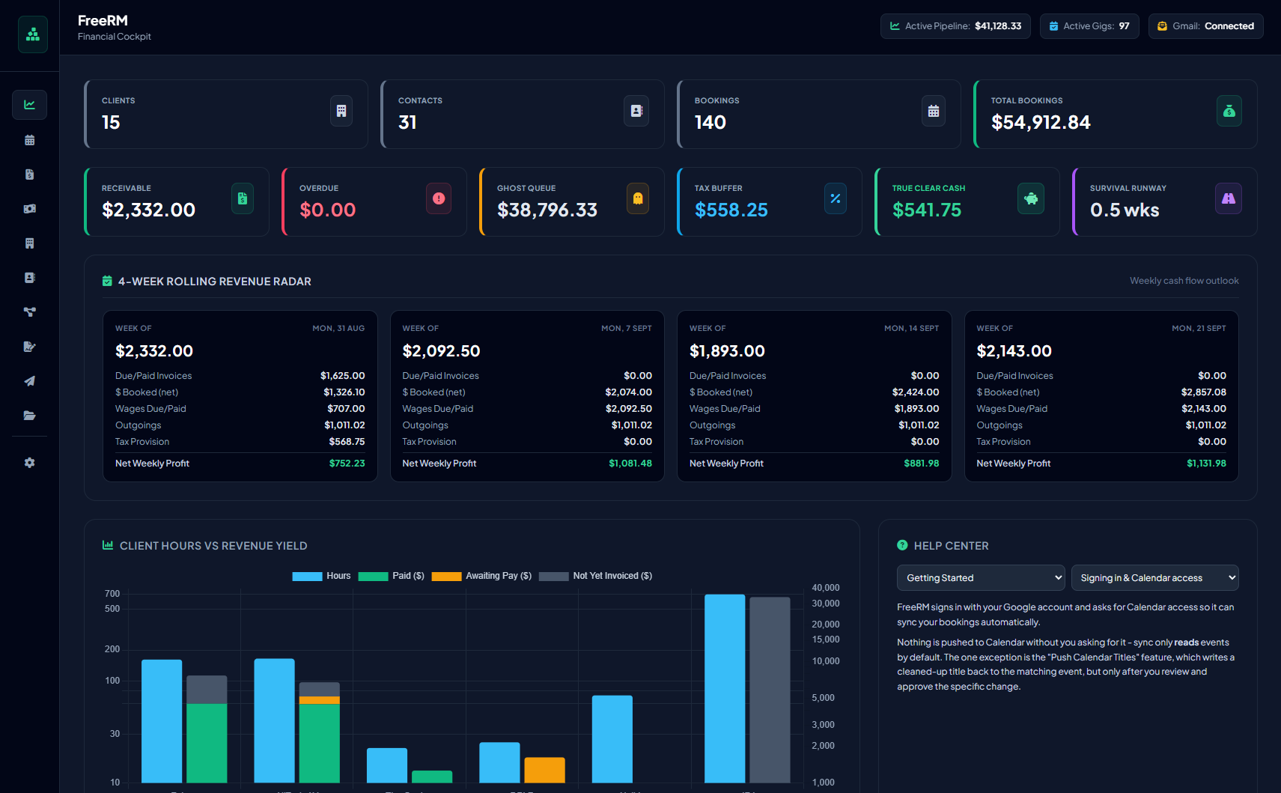Toggle the Awaiting Pay ($) legend item
Viewport: 1281px width, 793px height.
coord(481,576)
